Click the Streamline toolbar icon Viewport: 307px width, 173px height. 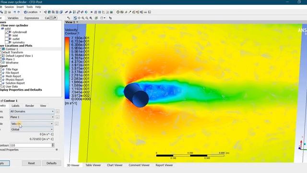53,12
